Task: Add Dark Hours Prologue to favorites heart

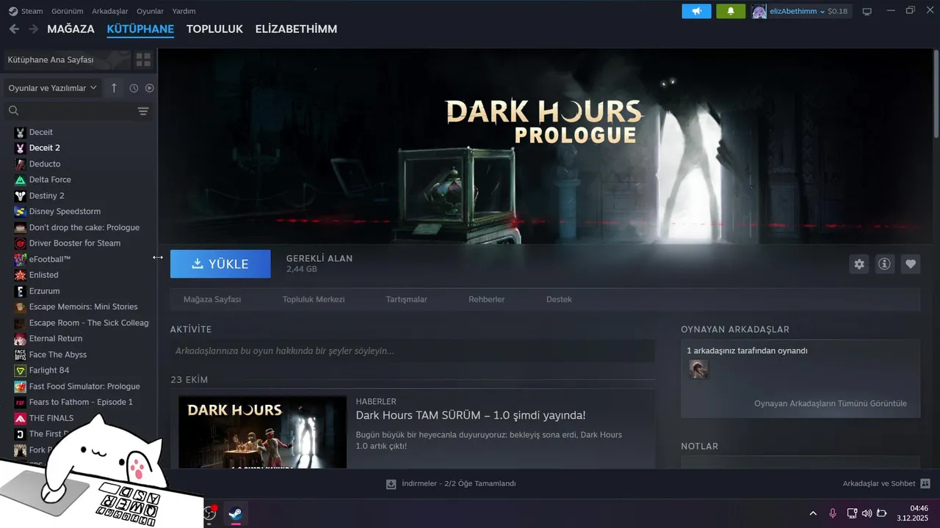Action: pos(911,264)
